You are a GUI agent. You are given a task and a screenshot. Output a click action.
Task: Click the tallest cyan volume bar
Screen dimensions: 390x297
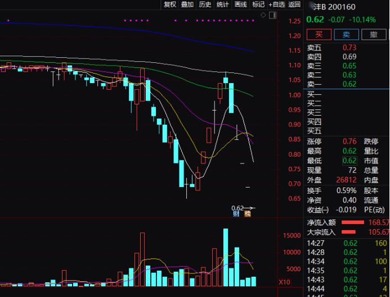coord(226,257)
